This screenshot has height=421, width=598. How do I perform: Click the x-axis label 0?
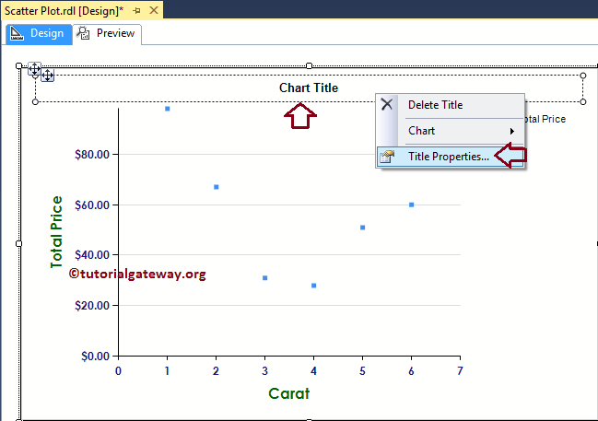(x=118, y=371)
